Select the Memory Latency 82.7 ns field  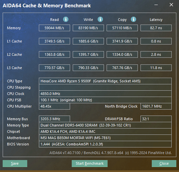(x=156, y=28)
